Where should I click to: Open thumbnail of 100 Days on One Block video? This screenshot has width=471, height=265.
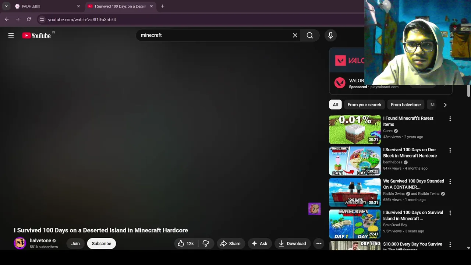tap(355, 161)
